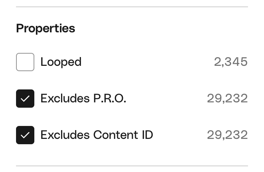Image resolution: width=264 pixels, height=172 pixels.
Task: Click the divider line above Properties
Action: (132, 7)
